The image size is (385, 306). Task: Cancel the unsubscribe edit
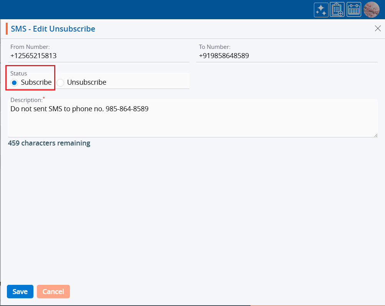[53, 291]
